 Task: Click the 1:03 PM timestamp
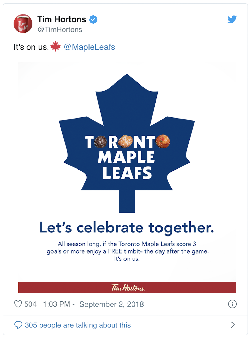(57, 304)
